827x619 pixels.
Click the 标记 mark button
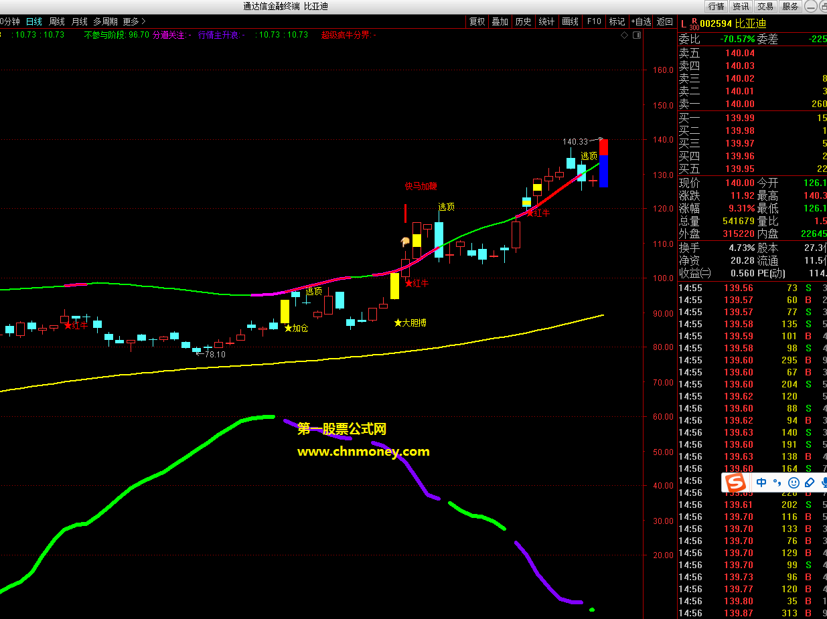[617, 21]
